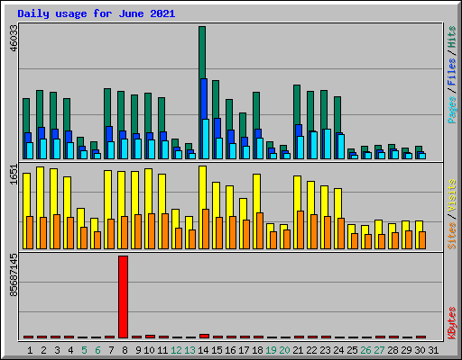Click the green weekend day label 27
Screen dimensions: 462x360
tap(379, 350)
